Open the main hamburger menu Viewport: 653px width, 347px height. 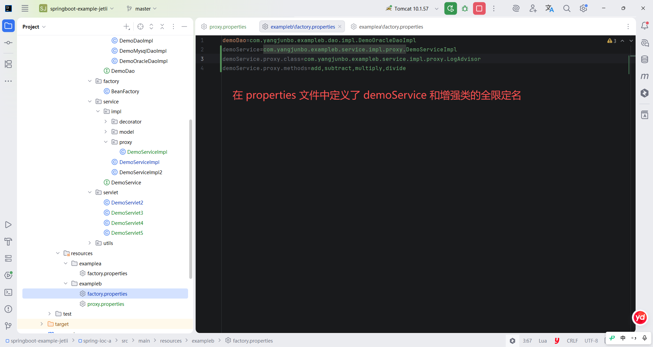pyautogui.click(x=25, y=9)
